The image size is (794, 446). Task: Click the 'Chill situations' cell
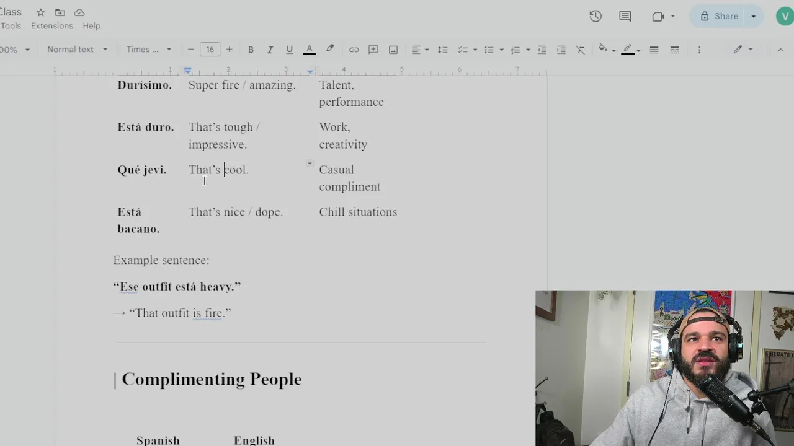point(358,212)
